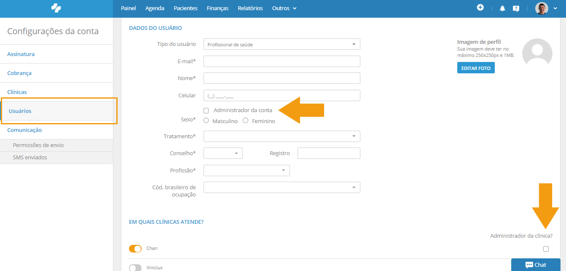Screen dimensions: 566x271
Task: Click the Registro input field
Action: [329, 153]
